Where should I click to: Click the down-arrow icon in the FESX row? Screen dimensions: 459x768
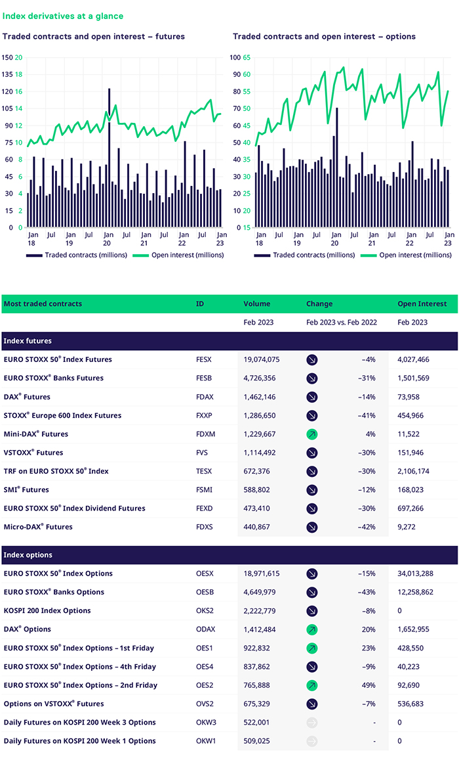point(312,360)
